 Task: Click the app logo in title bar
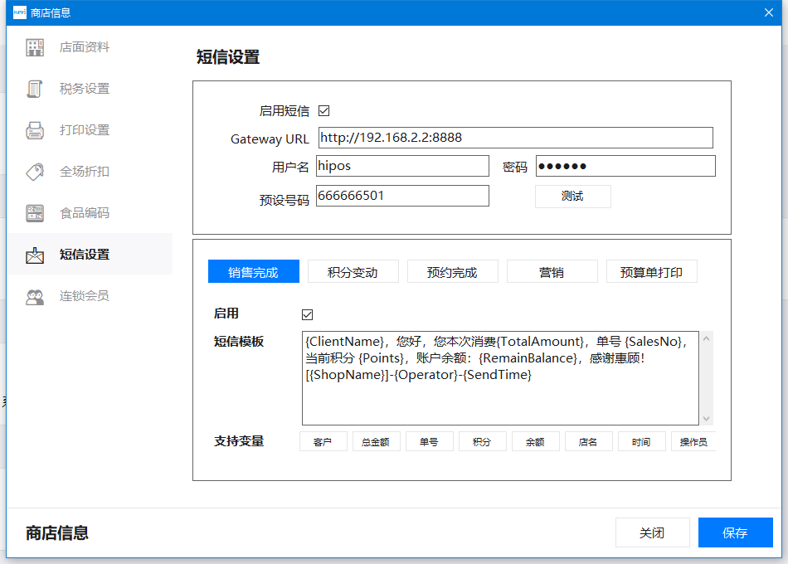point(20,12)
